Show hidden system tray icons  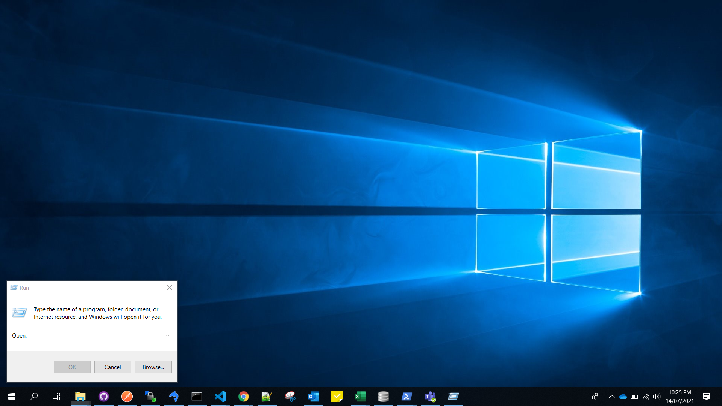pos(611,396)
